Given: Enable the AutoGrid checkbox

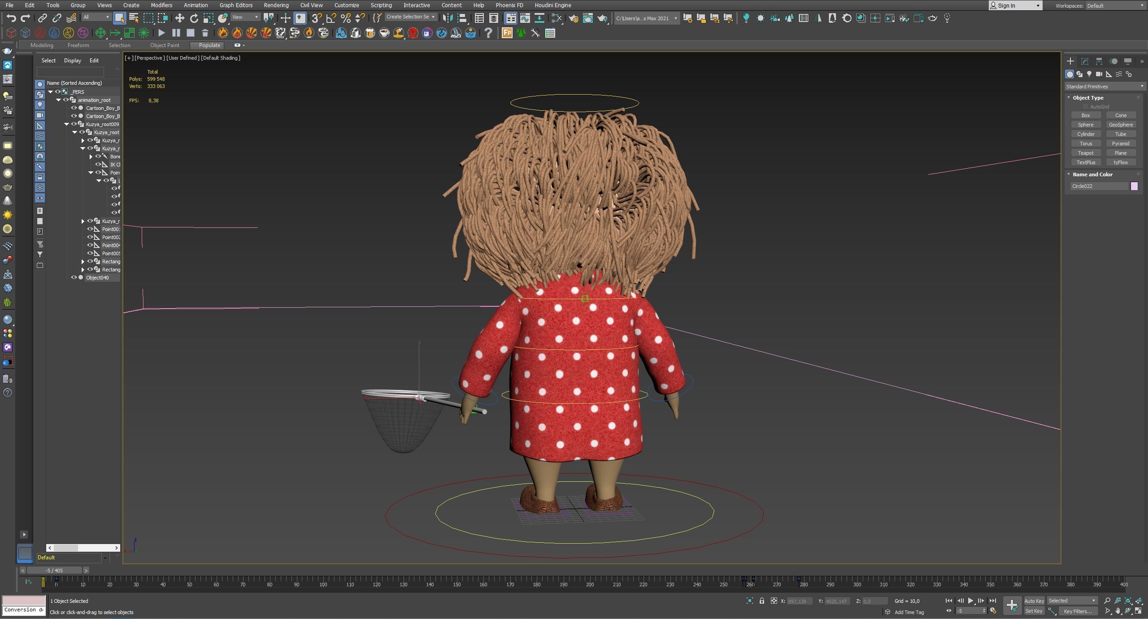Looking at the screenshot, I should click(1085, 107).
